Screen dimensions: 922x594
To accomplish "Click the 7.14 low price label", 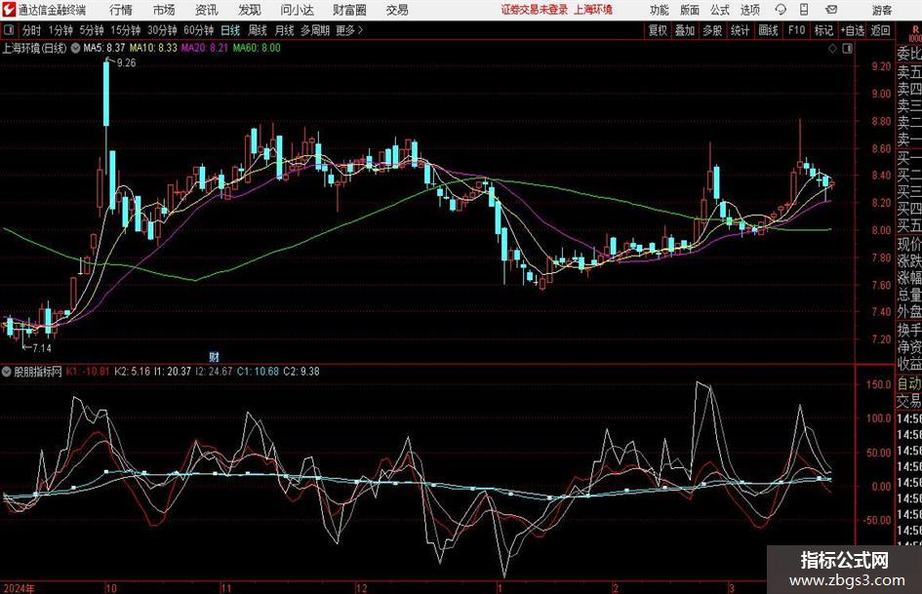I will click(42, 348).
